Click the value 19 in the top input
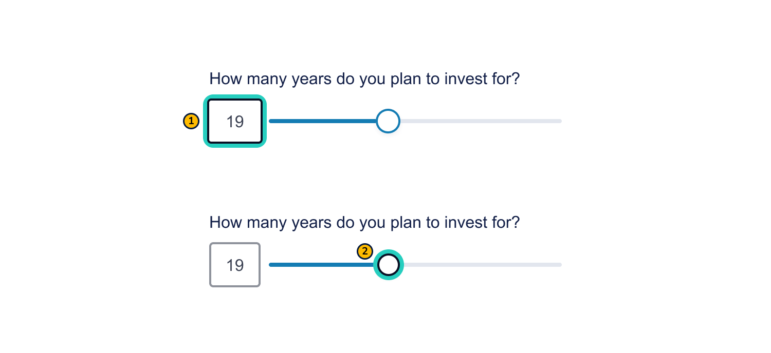 coord(235,122)
